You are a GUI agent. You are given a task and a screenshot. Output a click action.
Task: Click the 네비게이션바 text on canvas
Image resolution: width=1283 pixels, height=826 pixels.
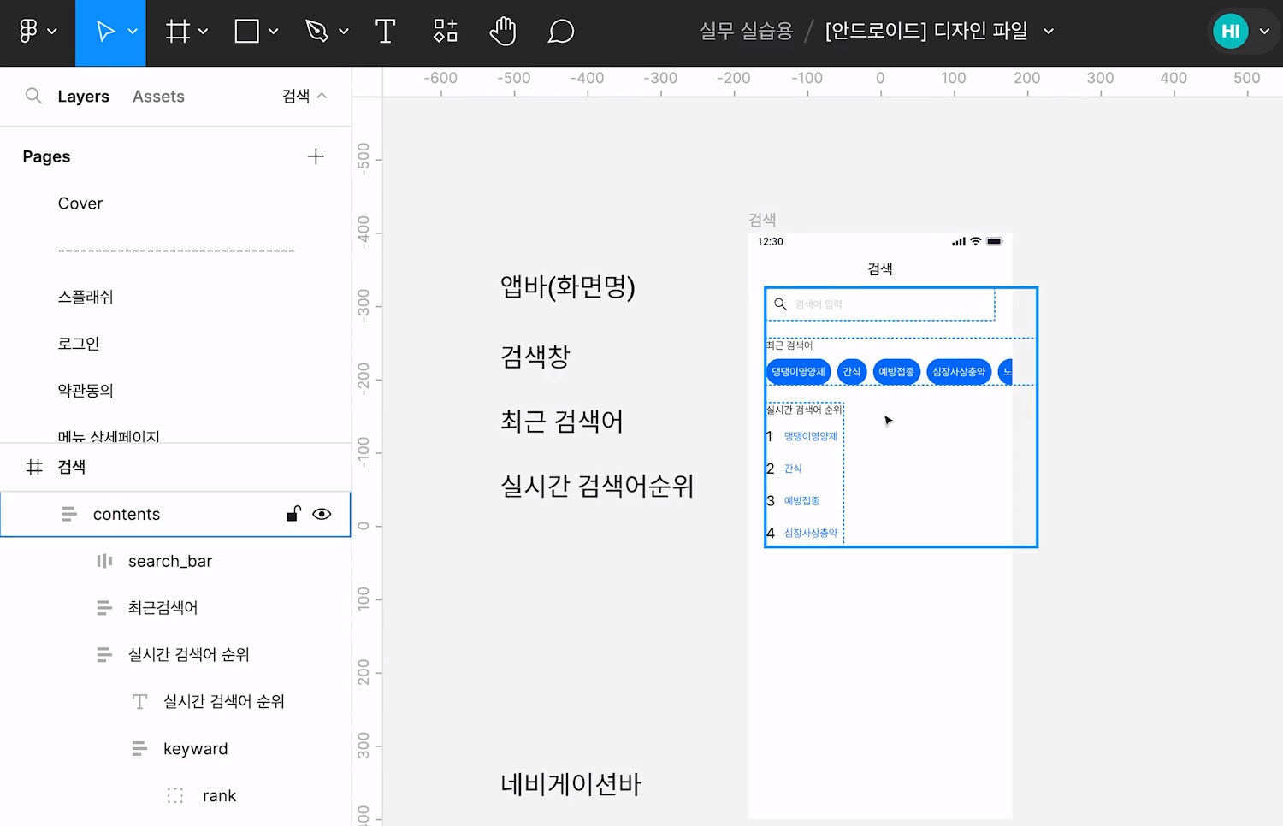pyautogui.click(x=571, y=784)
